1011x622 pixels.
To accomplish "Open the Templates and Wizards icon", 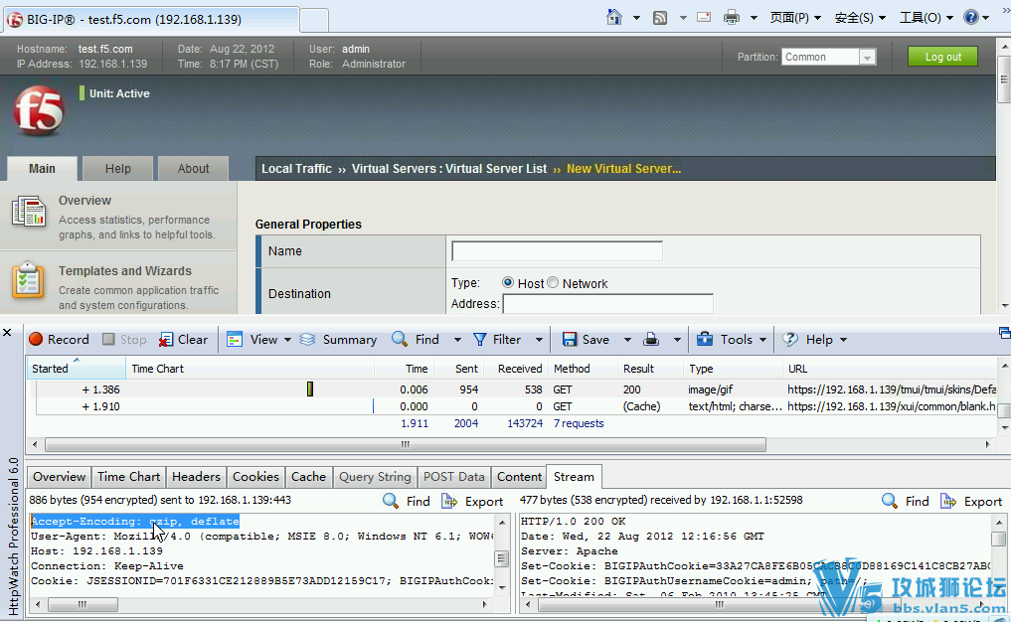I will coord(28,281).
